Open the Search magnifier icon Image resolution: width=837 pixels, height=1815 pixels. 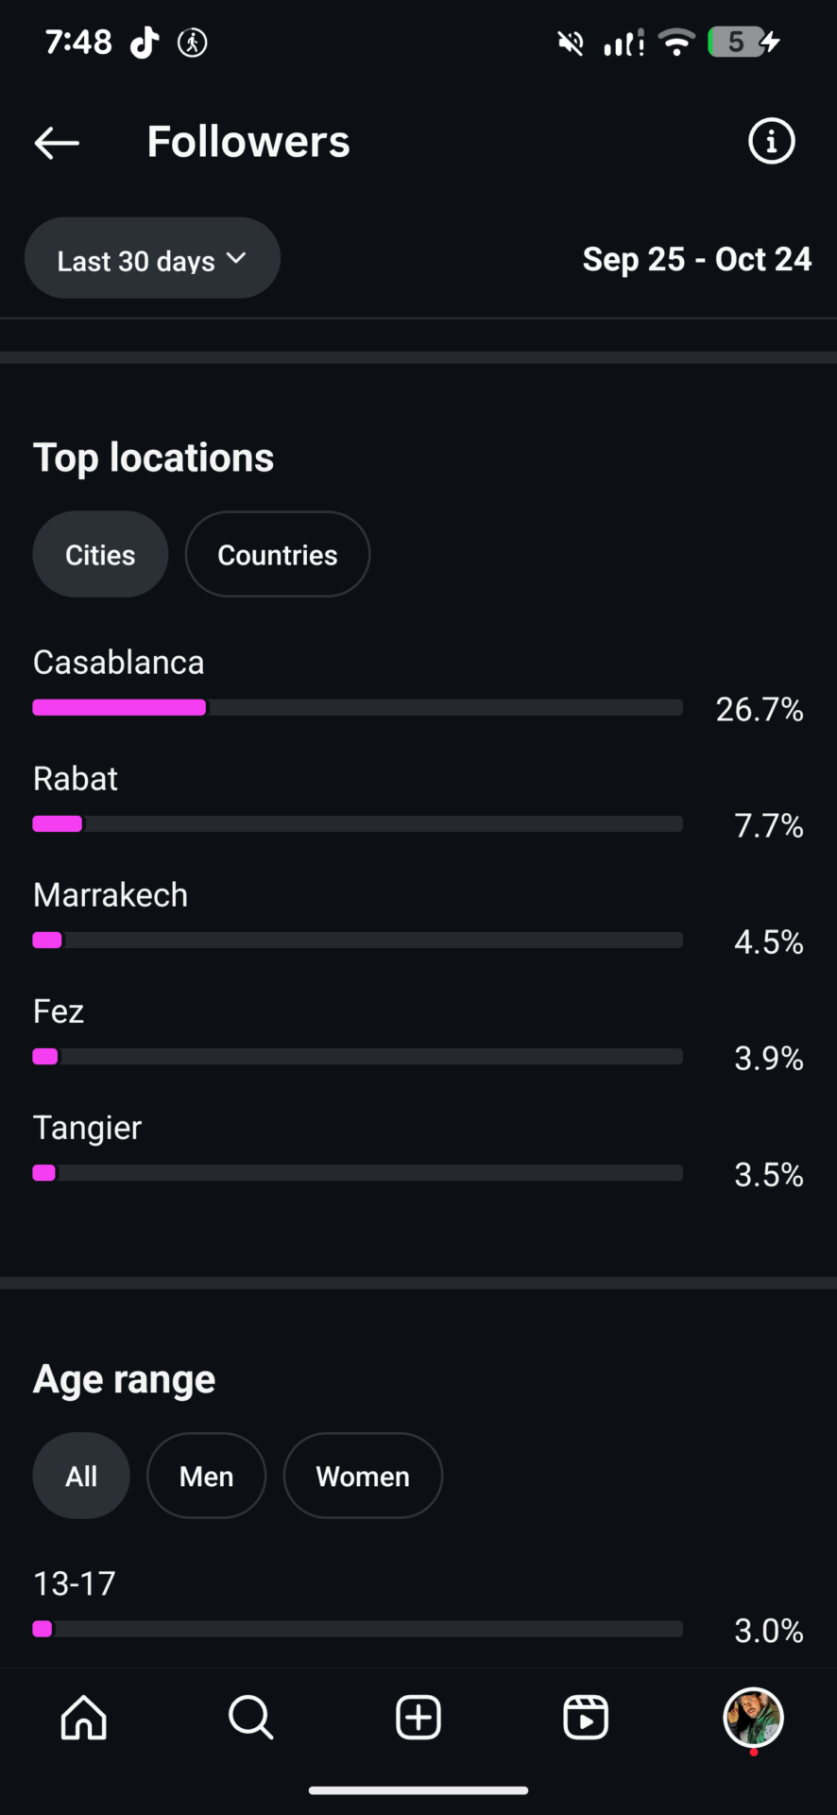tap(250, 1717)
